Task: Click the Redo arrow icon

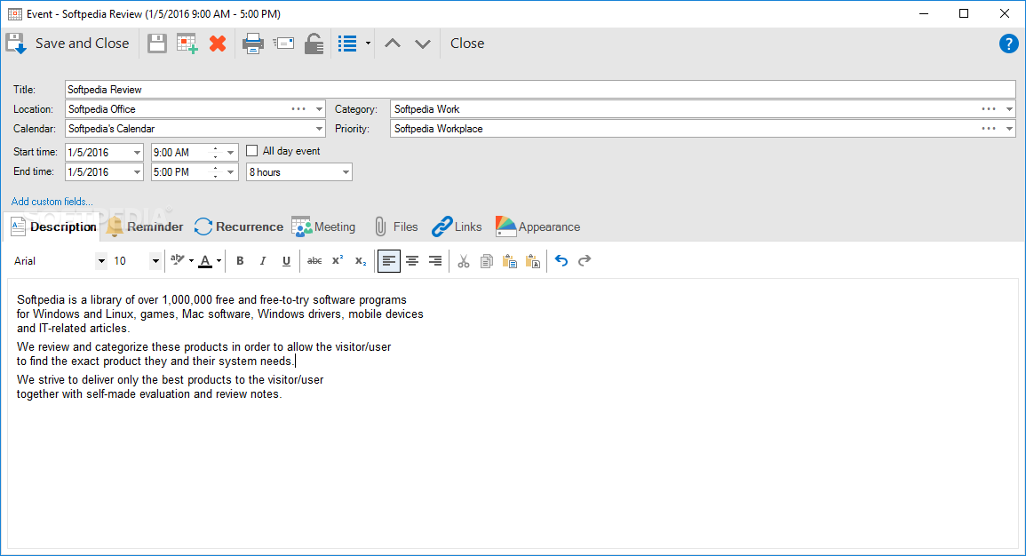Action: 585,260
